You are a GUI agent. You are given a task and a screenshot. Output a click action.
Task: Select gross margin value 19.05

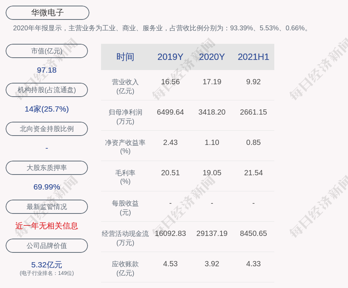point(212,173)
